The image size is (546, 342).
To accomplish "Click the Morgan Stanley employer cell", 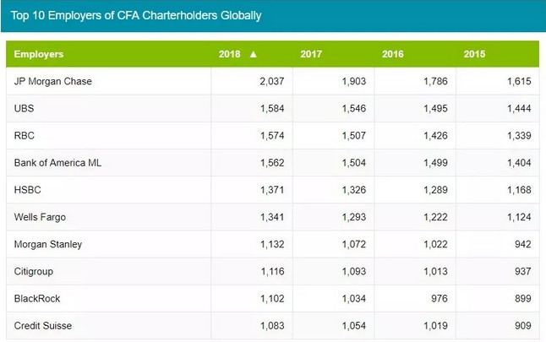I will pyautogui.click(x=48, y=244).
